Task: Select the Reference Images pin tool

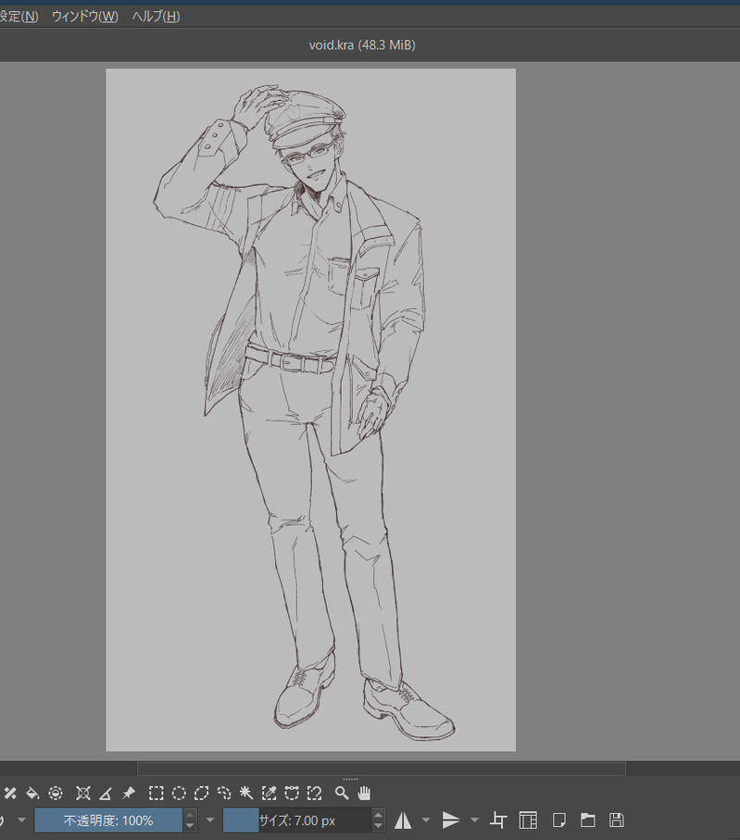Action: pos(129,793)
